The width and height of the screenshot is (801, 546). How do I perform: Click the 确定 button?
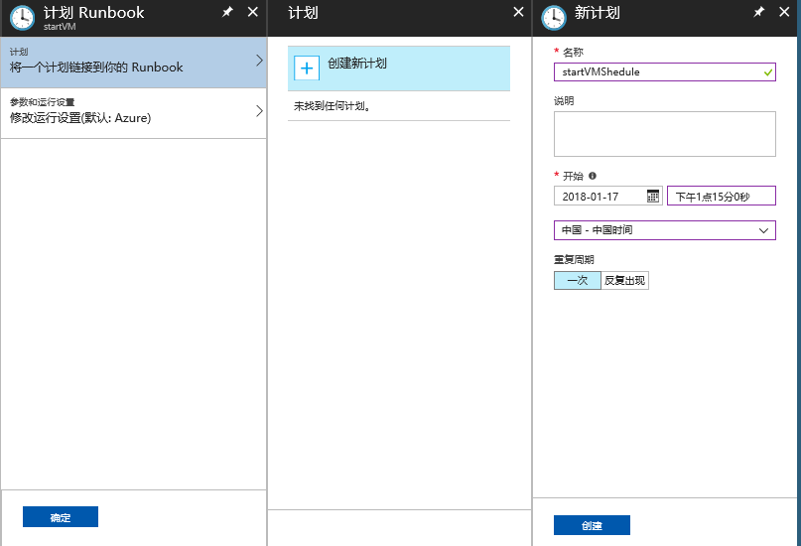(61, 517)
